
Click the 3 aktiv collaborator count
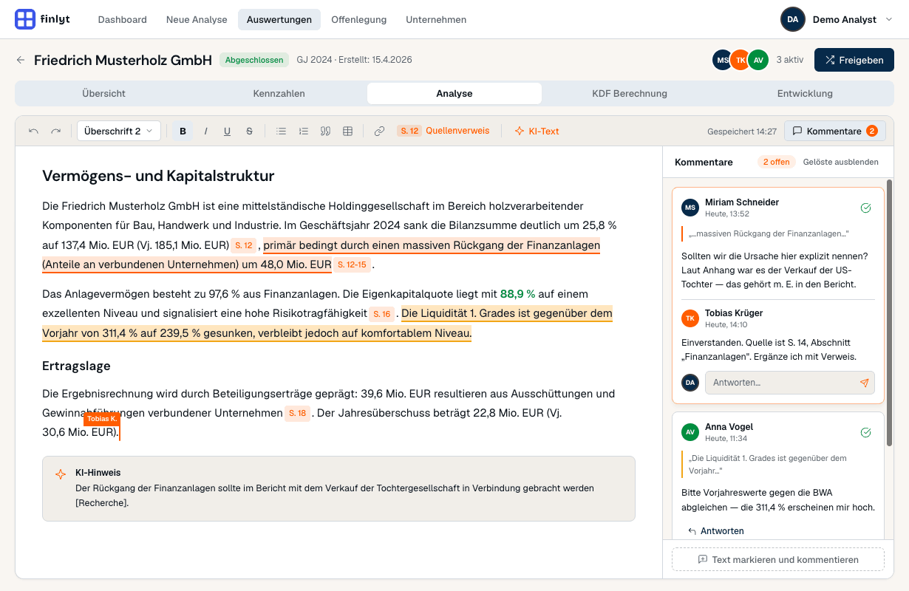[789, 60]
